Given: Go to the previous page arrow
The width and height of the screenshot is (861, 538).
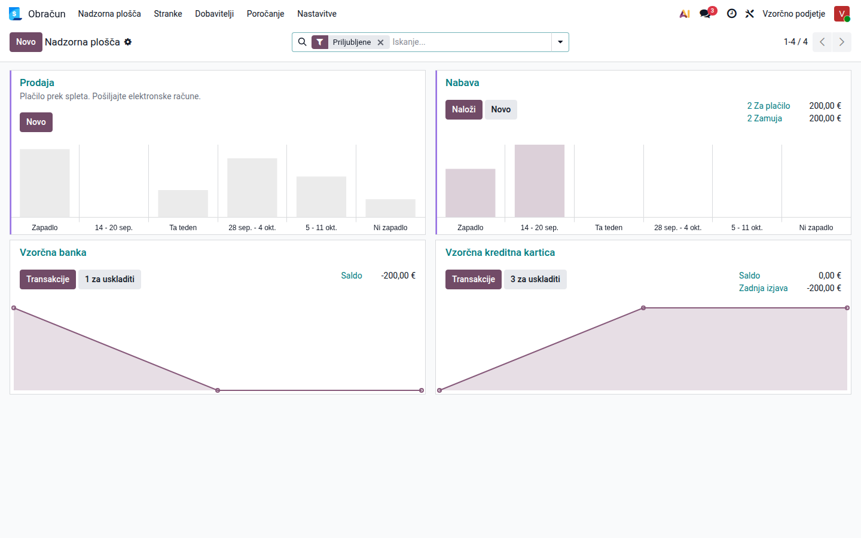Looking at the screenshot, I should (822, 42).
